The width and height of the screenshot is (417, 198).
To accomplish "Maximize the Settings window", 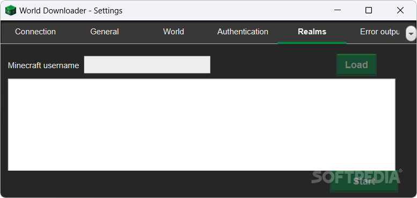I will pyautogui.click(x=369, y=10).
